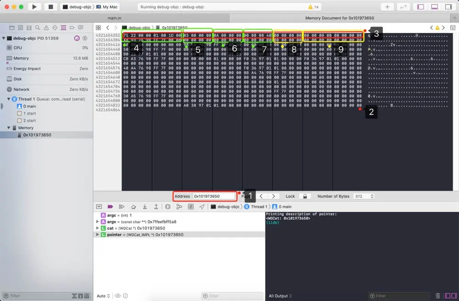Screen dimensions: 459x301
Task: Expand the argv variable
Action: pos(97,221)
